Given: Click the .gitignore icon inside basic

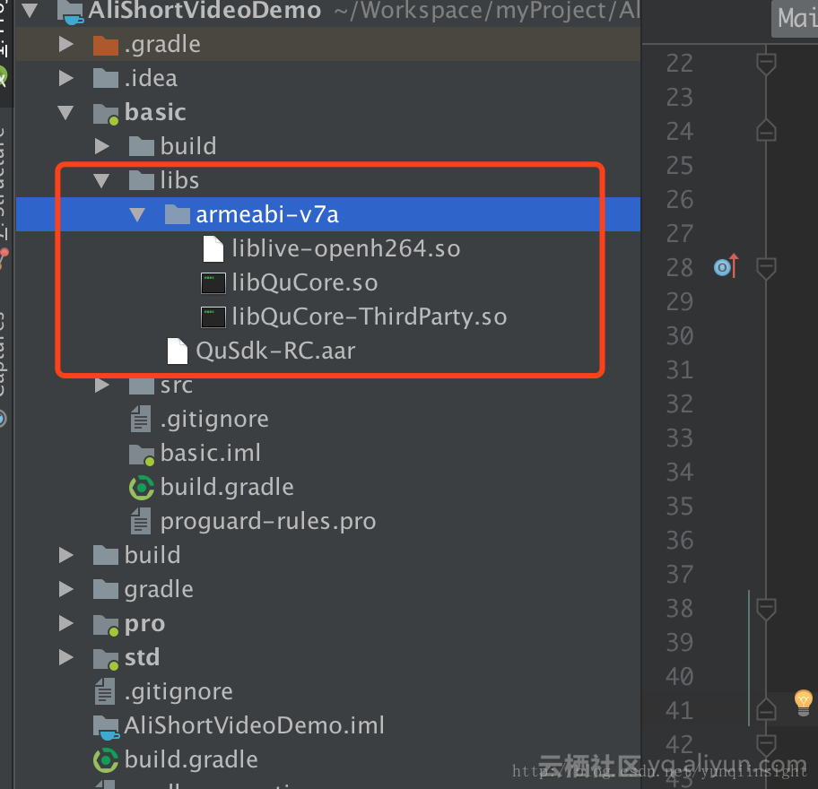Looking at the screenshot, I should pos(141,420).
